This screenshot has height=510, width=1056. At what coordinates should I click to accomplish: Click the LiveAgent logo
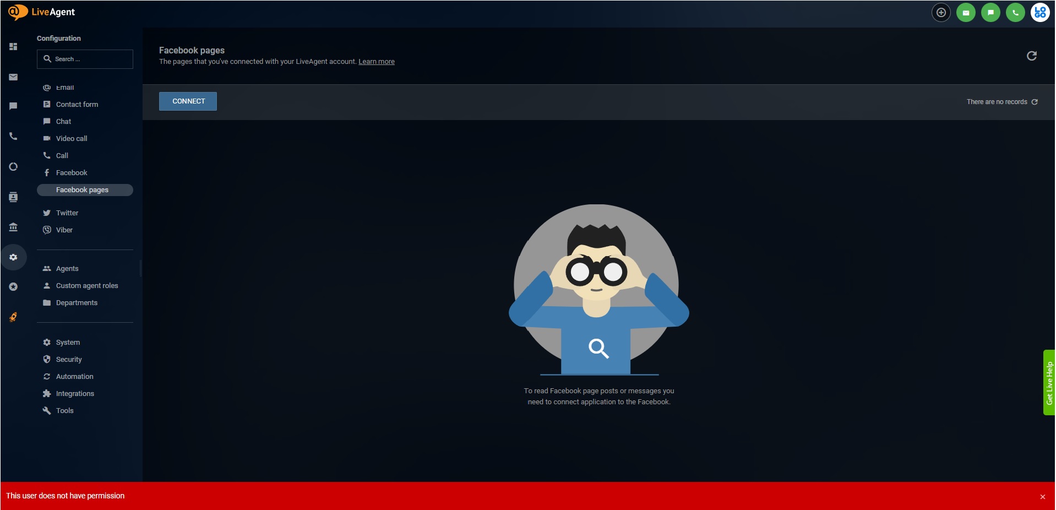(42, 12)
